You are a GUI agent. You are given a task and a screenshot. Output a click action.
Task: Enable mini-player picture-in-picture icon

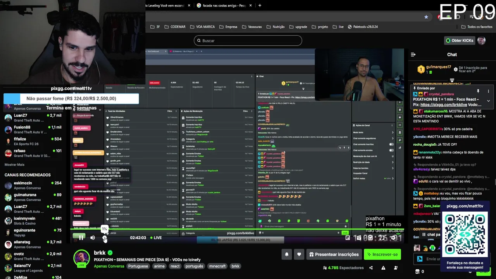(348, 238)
